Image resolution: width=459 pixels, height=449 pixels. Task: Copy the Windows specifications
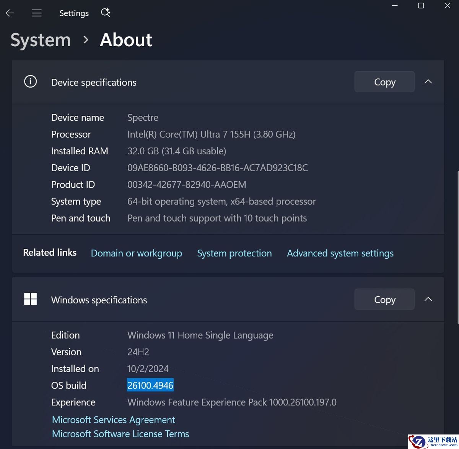click(384, 300)
